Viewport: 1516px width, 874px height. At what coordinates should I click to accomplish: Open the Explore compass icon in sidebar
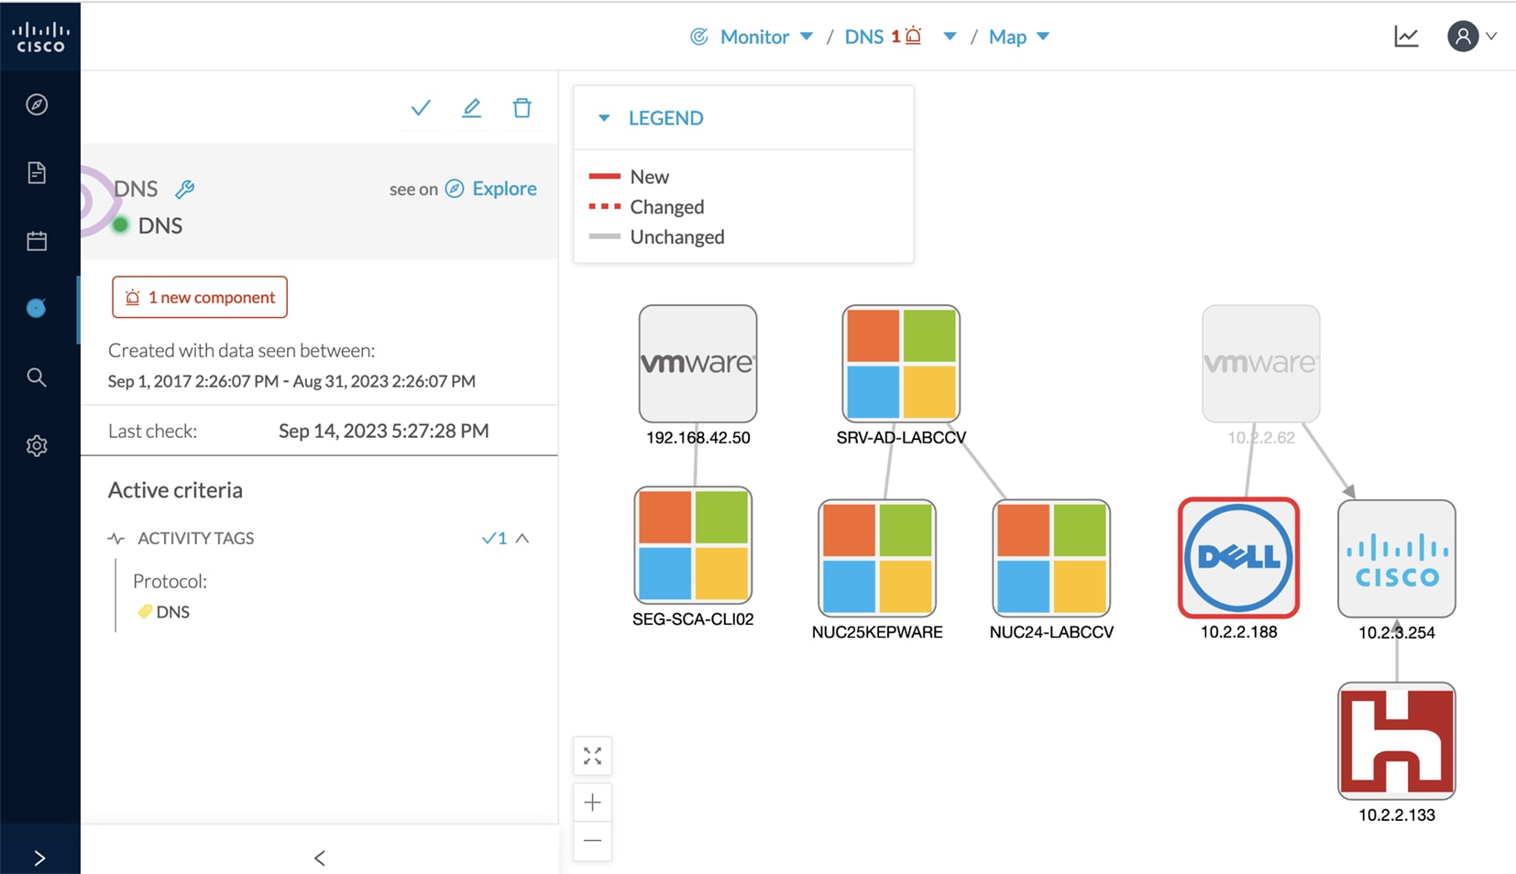point(37,104)
